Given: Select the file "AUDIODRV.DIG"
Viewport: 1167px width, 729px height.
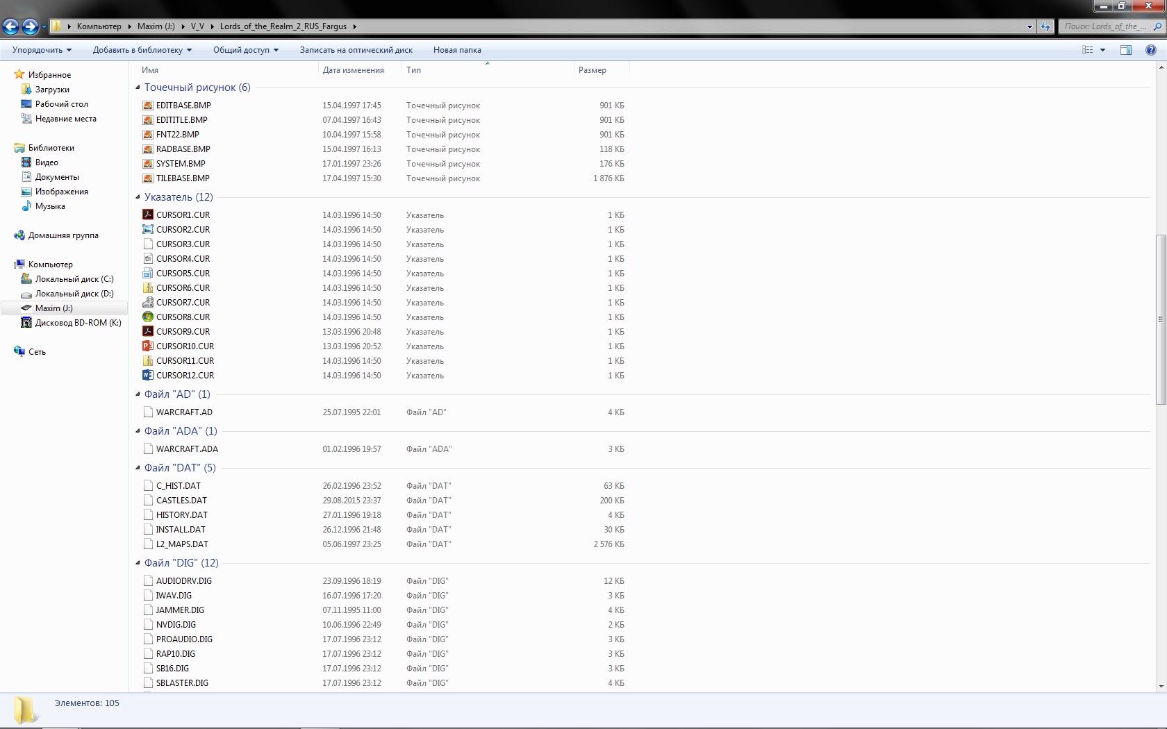Looking at the screenshot, I should 184,581.
